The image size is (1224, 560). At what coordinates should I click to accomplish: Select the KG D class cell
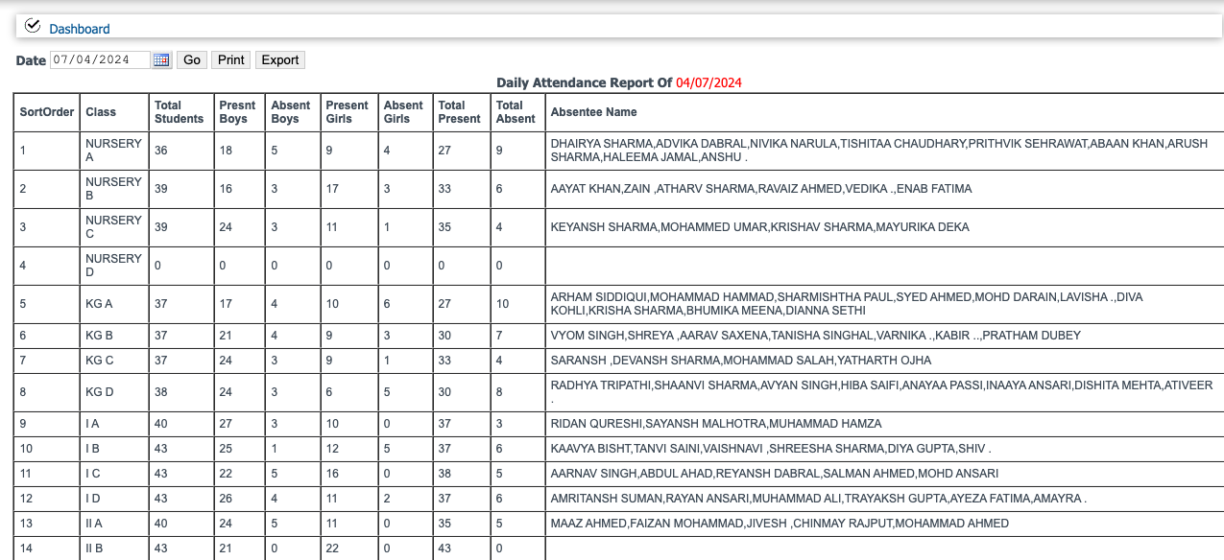coord(113,392)
